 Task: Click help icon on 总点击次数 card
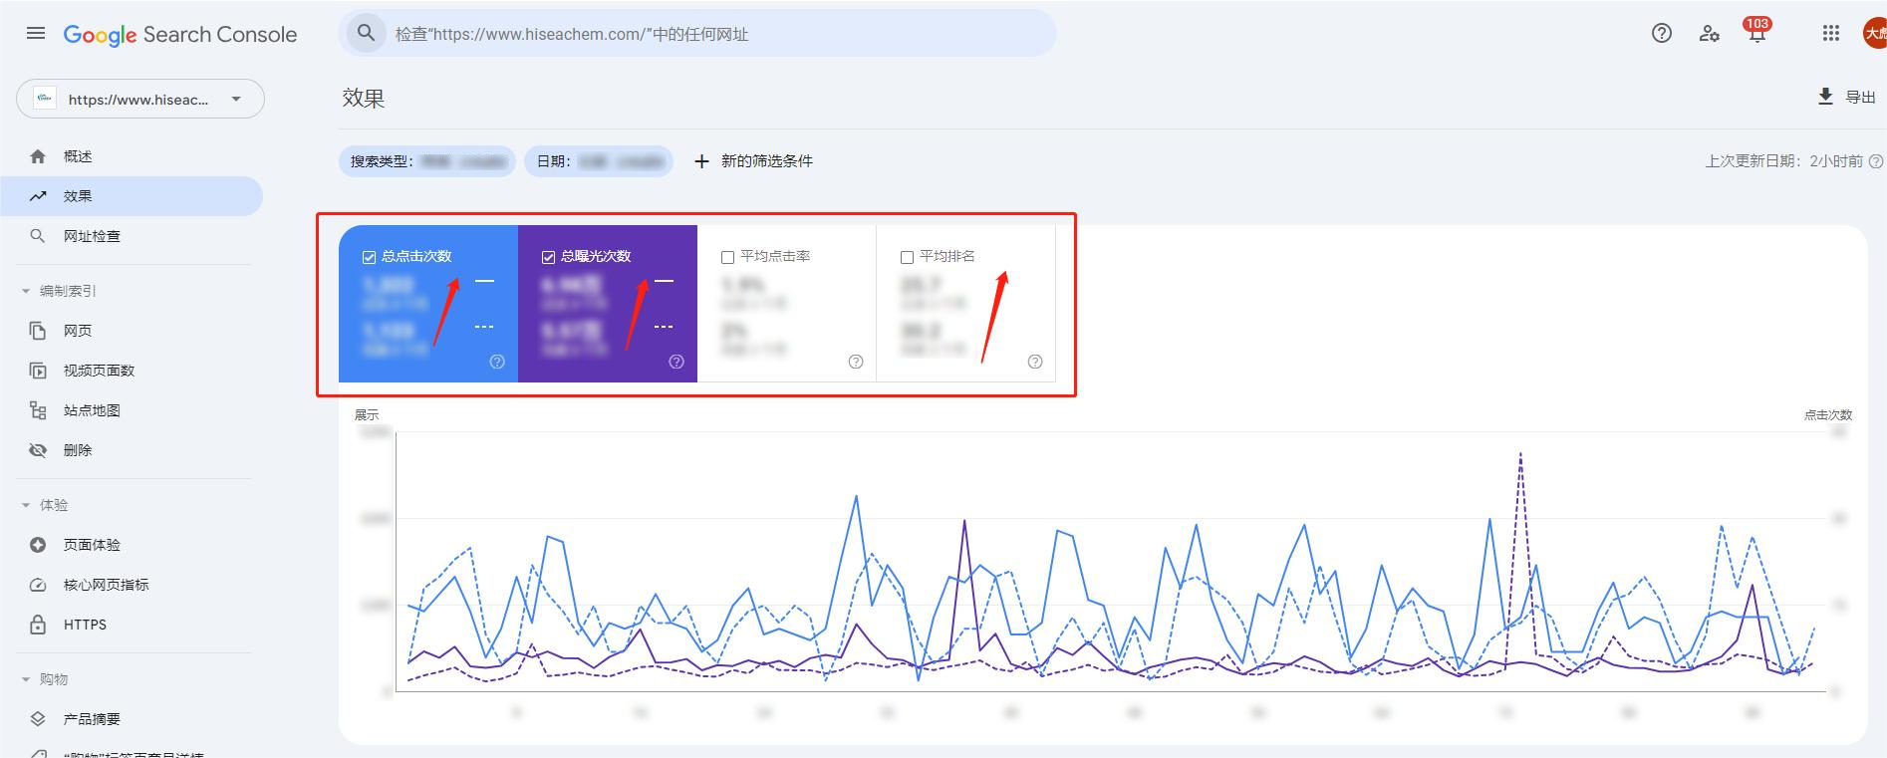click(497, 362)
